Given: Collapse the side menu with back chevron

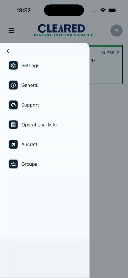Looking at the screenshot, I should [x=8, y=51].
